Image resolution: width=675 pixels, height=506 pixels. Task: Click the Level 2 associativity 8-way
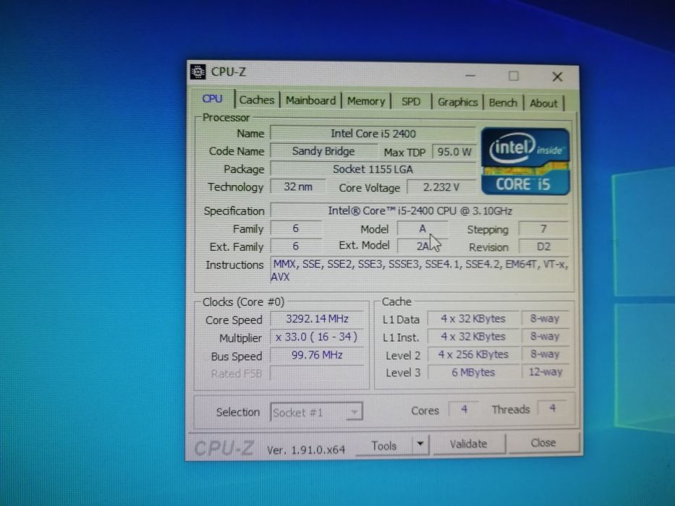545,354
